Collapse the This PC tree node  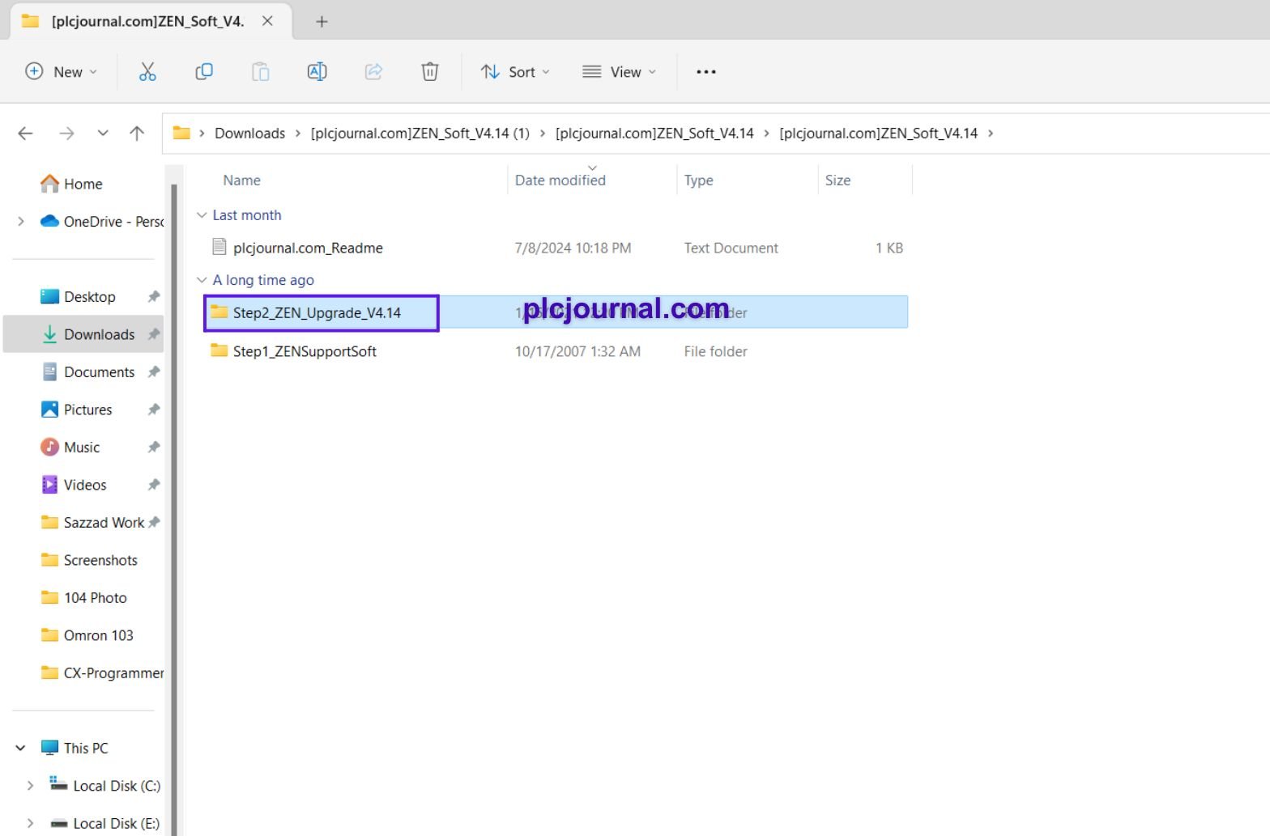pyautogui.click(x=21, y=749)
